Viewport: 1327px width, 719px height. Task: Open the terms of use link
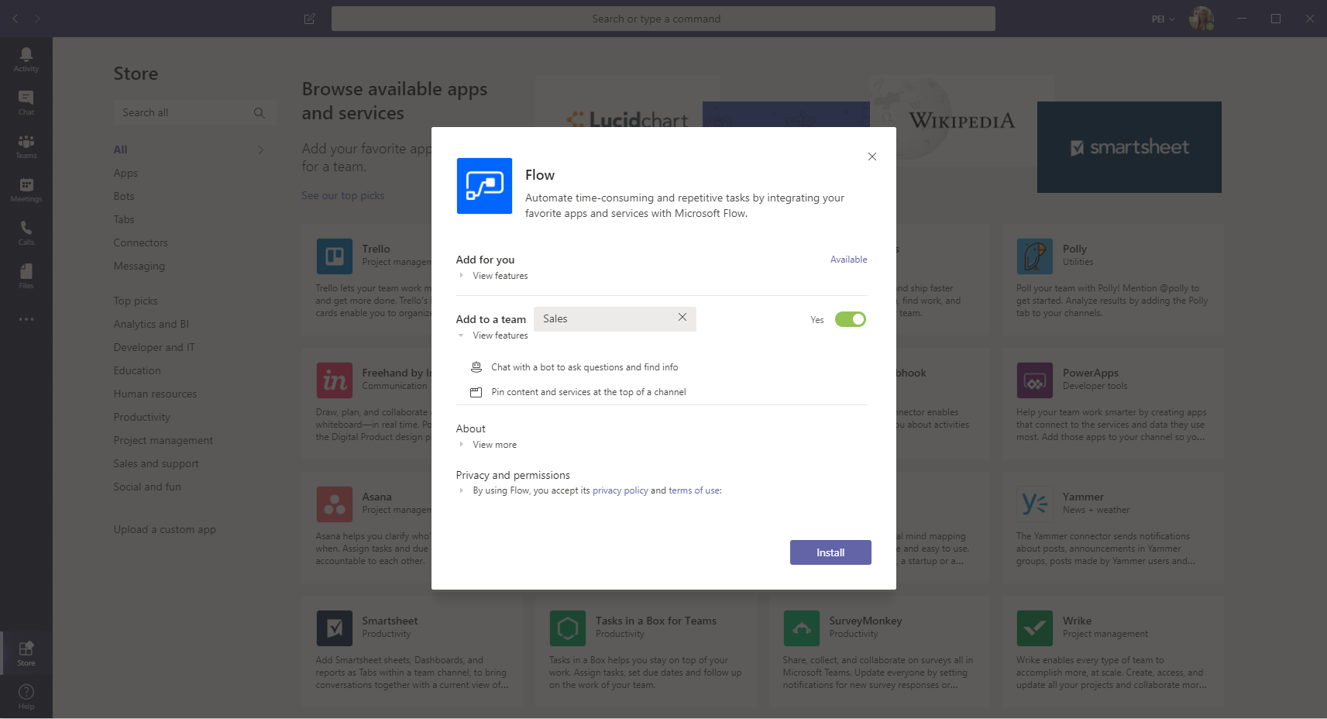pyautogui.click(x=694, y=490)
